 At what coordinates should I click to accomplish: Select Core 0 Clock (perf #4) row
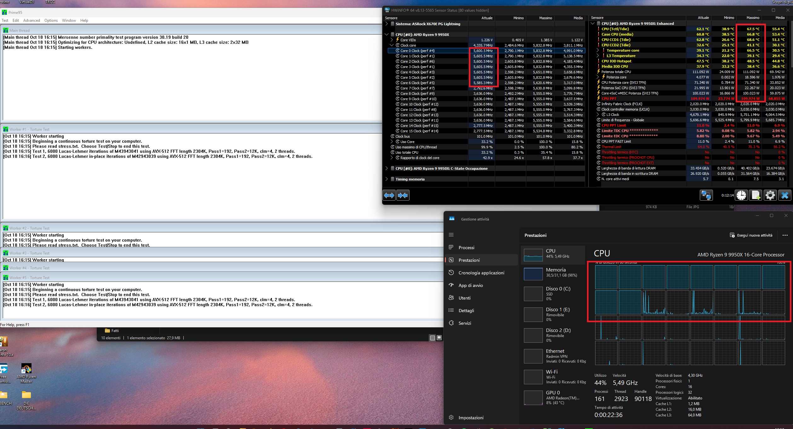pos(486,51)
